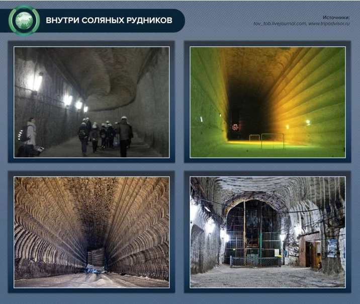
Task: Click the title 'ВНУТРИ СОЛЯНЫХ РУДНИКОВ'
Action: tap(109, 20)
